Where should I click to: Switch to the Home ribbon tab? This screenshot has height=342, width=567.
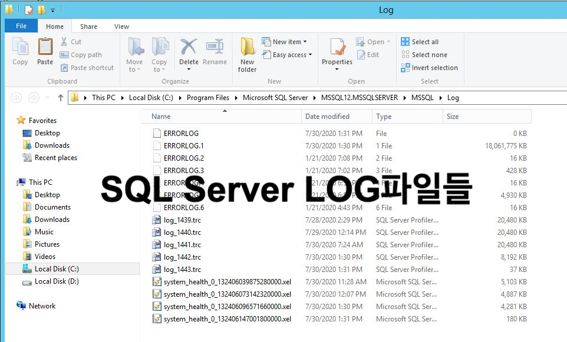[55, 26]
